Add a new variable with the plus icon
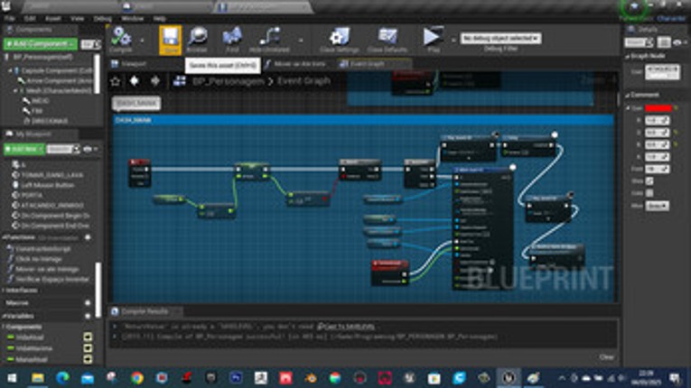This screenshot has width=691, height=388. (88, 316)
